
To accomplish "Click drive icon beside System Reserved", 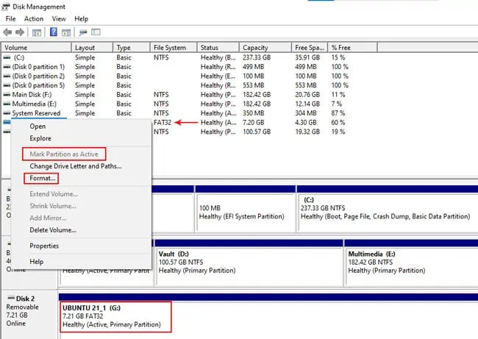I will [7, 113].
